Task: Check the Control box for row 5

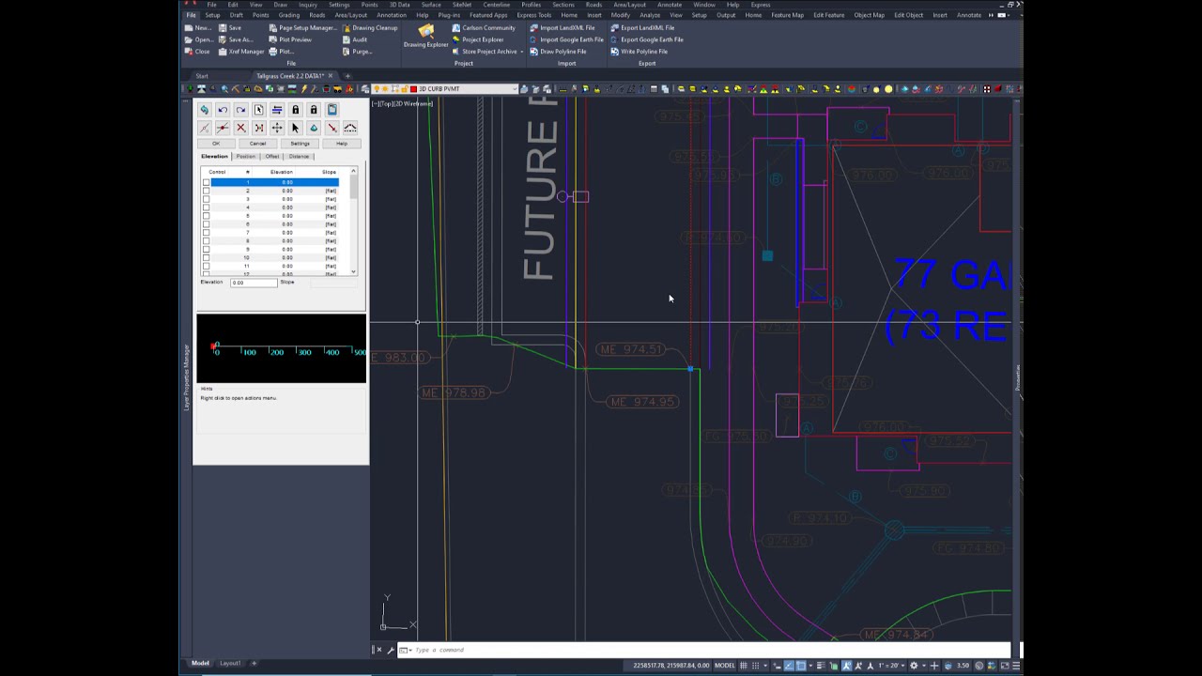Action: point(206,216)
